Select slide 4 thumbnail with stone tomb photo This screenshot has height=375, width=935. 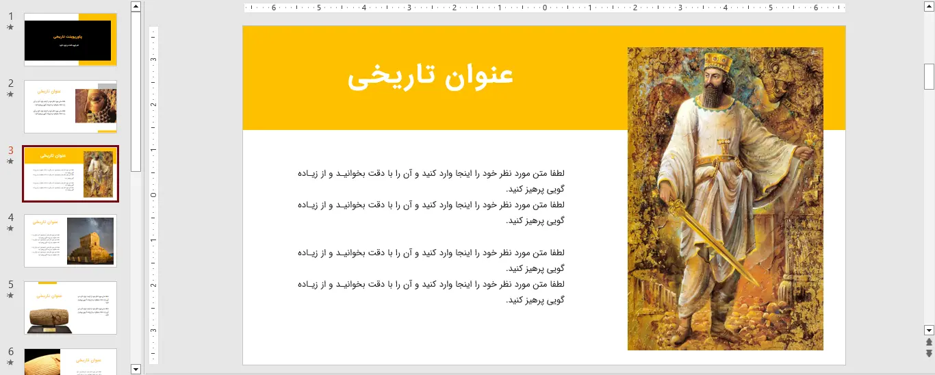tap(71, 241)
